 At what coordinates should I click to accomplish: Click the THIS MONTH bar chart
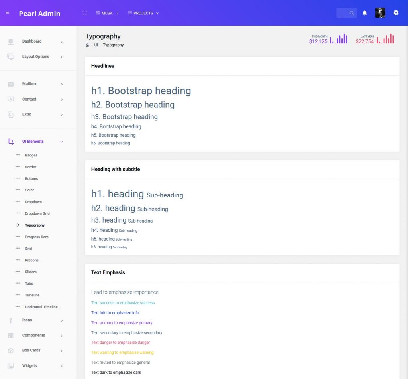point(339,39)
